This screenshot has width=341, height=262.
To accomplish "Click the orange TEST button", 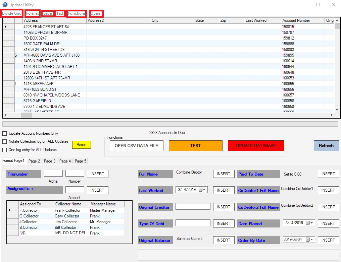I will click(196, 146).
